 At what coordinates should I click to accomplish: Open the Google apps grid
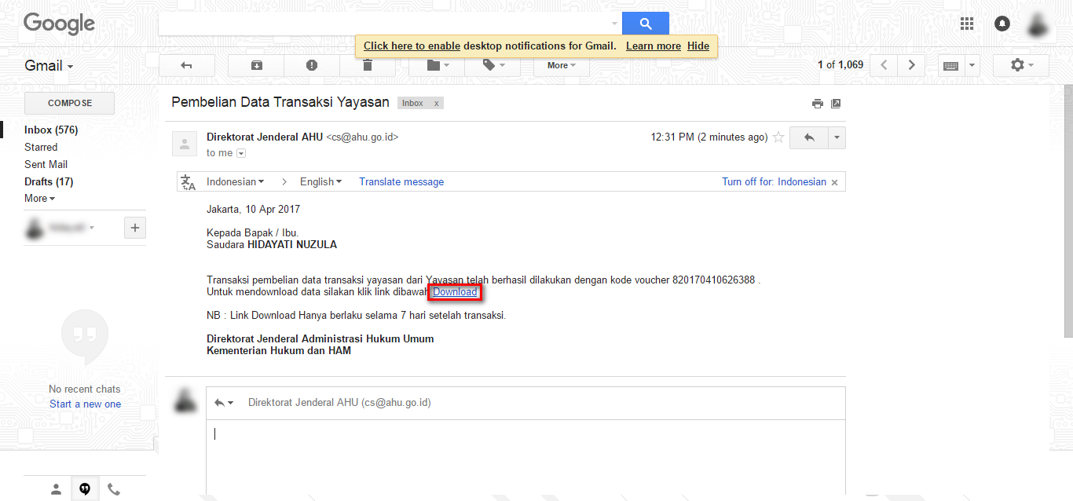coord(967,24)
